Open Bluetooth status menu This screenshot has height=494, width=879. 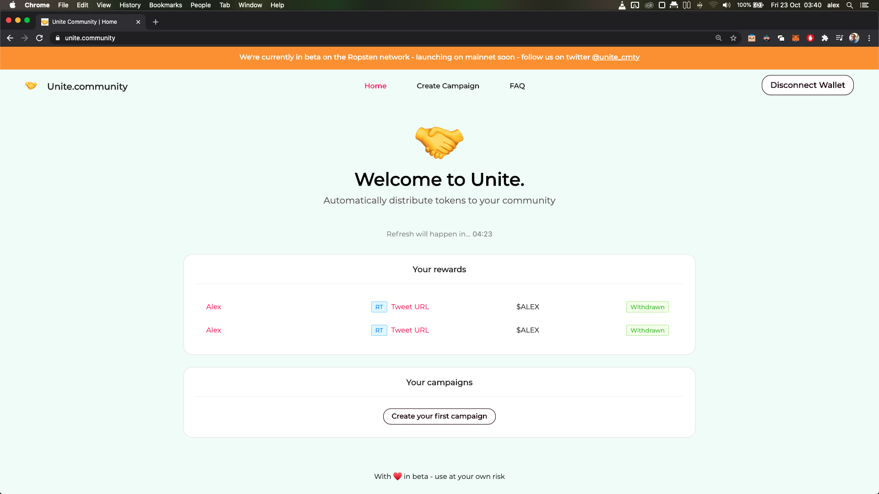700,5
